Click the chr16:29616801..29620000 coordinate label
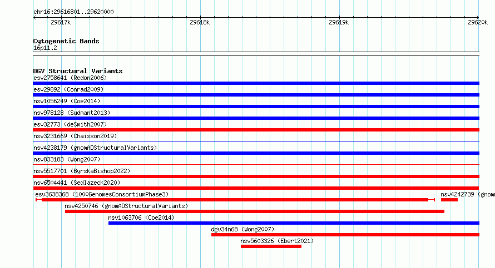Viewport: 495px width, 268px height. pyautogui.click(x=73, y=12)
